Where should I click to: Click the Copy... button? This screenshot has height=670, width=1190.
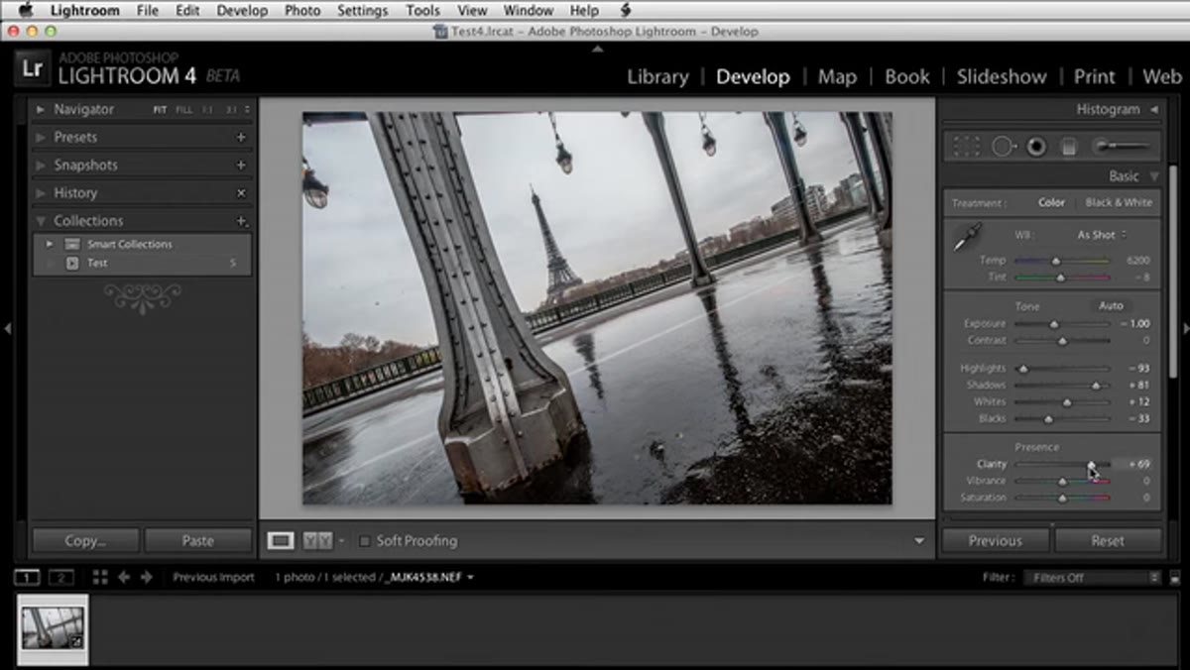pyautogui.click(x=86, y=540)
